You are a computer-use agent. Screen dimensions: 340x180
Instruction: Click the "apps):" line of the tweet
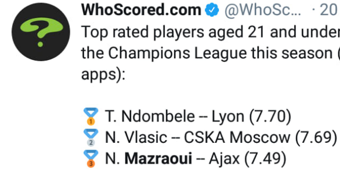click(x=104, y=73)
